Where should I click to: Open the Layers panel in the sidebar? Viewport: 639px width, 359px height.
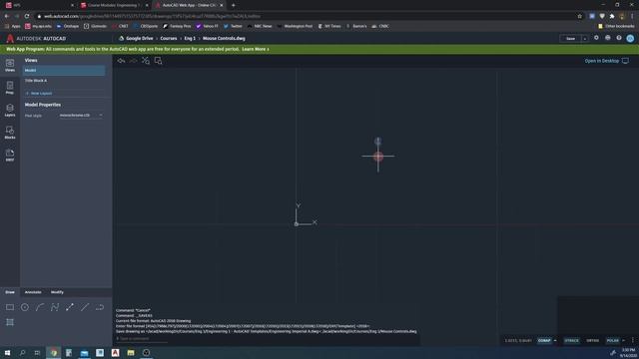pyautogui.click(x=10, y=110)
